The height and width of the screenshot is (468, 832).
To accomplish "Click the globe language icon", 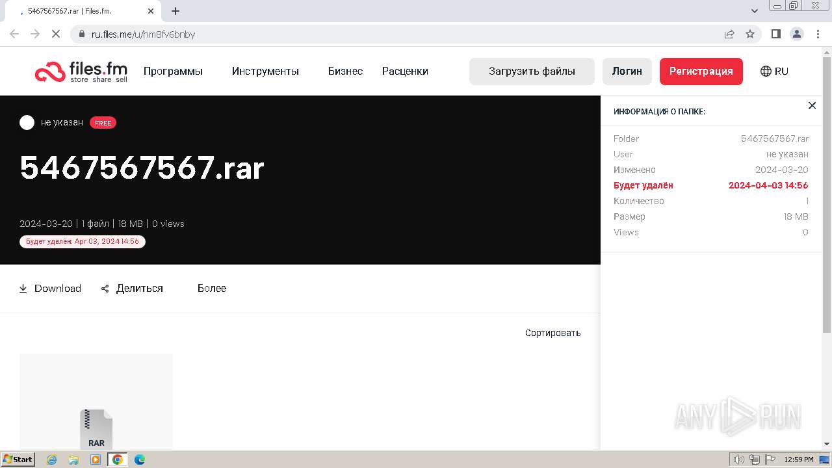I will click(766, 71).
